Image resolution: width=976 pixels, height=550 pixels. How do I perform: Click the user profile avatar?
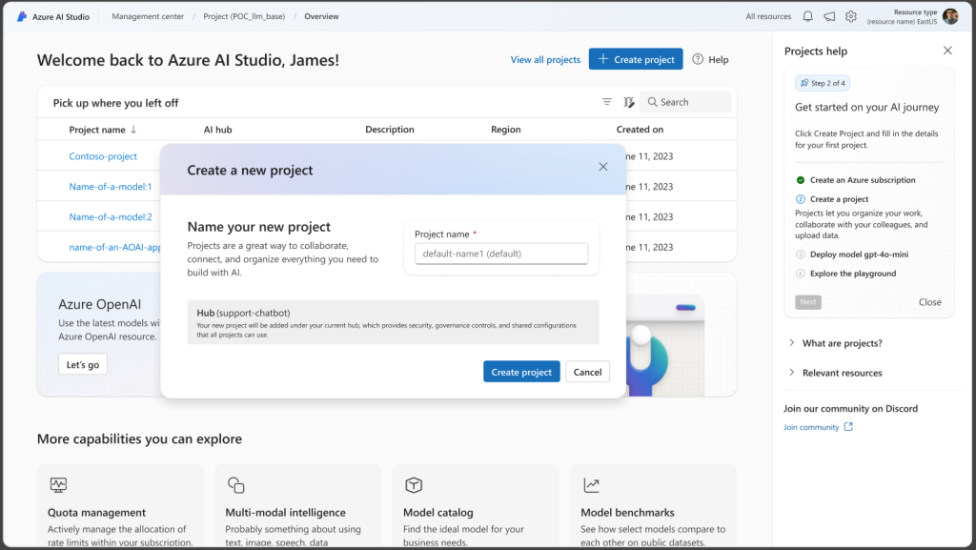[x=950, y=16]
